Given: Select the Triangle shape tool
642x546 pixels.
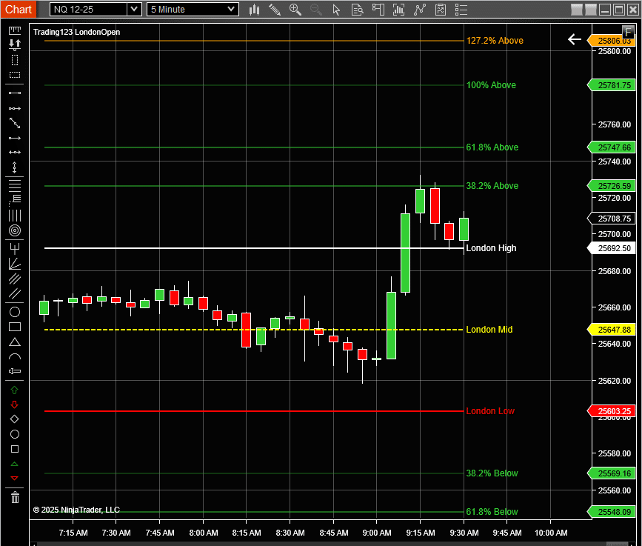Looking at the screenshot, I should (15, 342).
